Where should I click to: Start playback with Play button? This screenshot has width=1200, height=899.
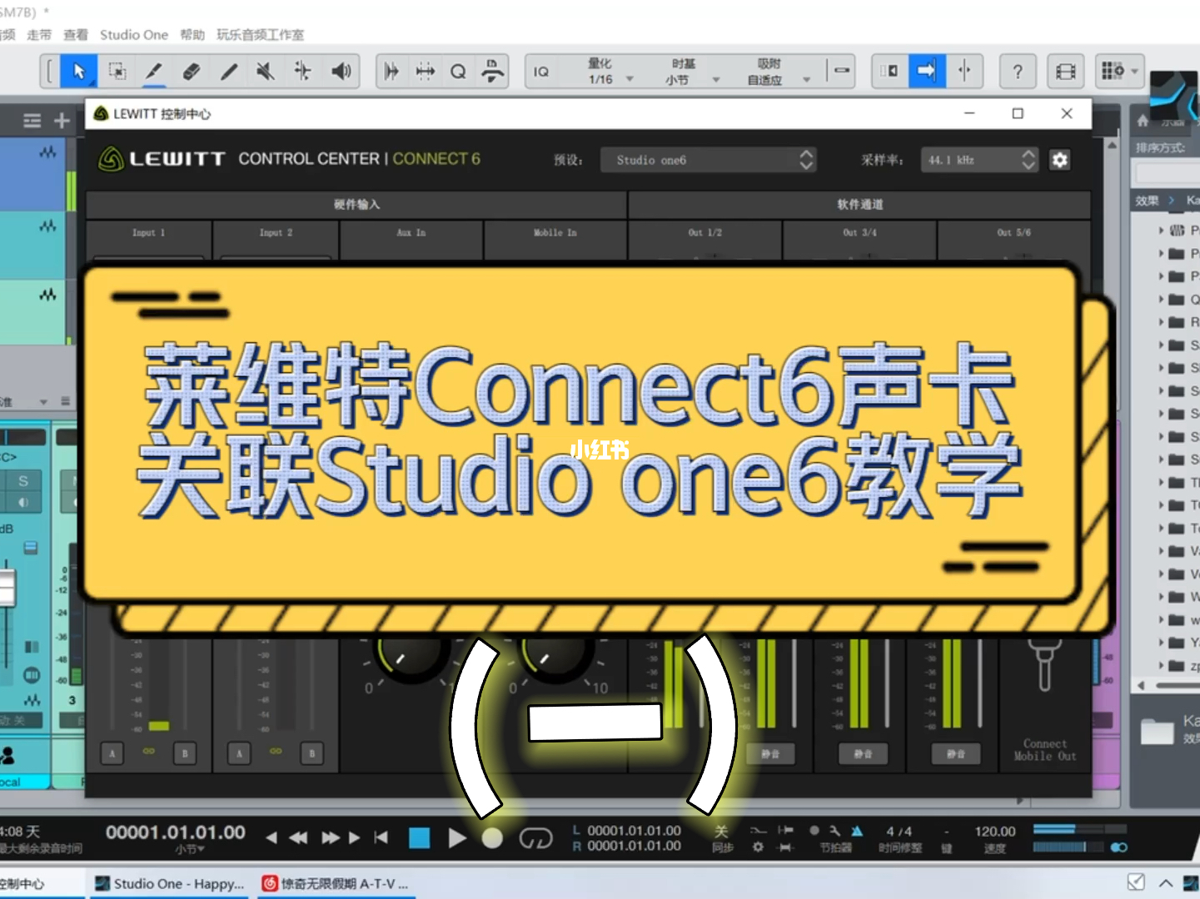point(456,838)
